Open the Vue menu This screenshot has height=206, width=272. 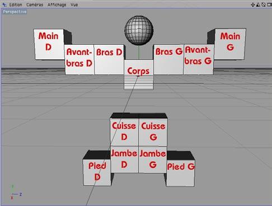click(x=74, y=5)
